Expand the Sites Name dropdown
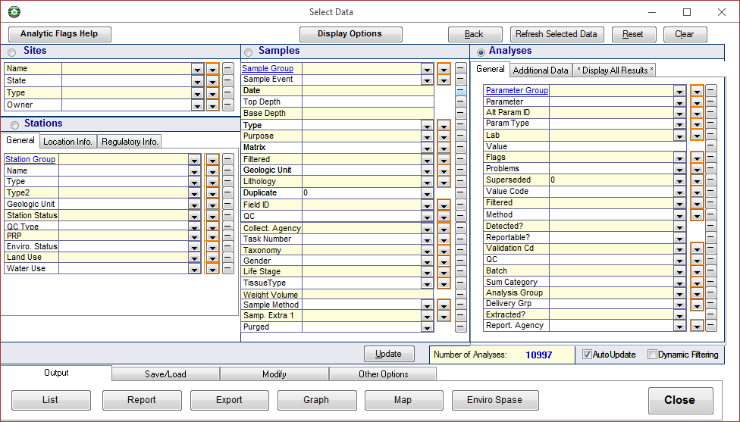740x422 pixels. [x=197, y=69]
